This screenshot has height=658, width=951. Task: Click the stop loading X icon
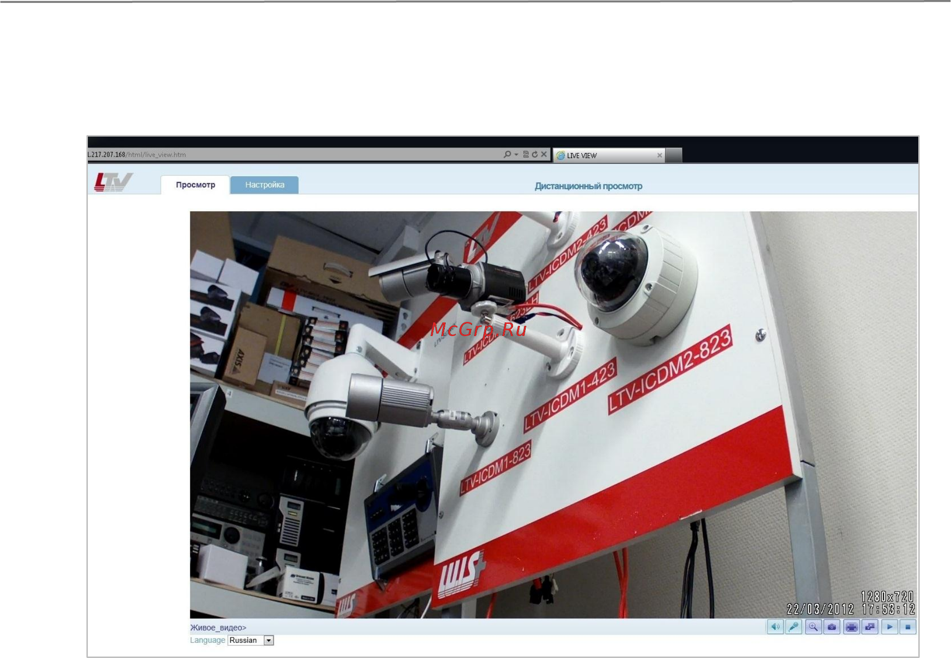pos(544,155)
